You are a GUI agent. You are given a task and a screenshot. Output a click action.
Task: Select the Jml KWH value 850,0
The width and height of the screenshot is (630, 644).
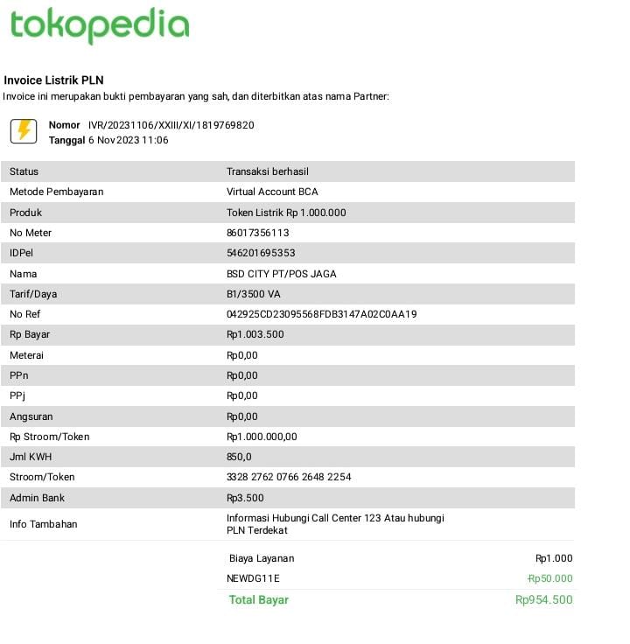click(239, 457)
